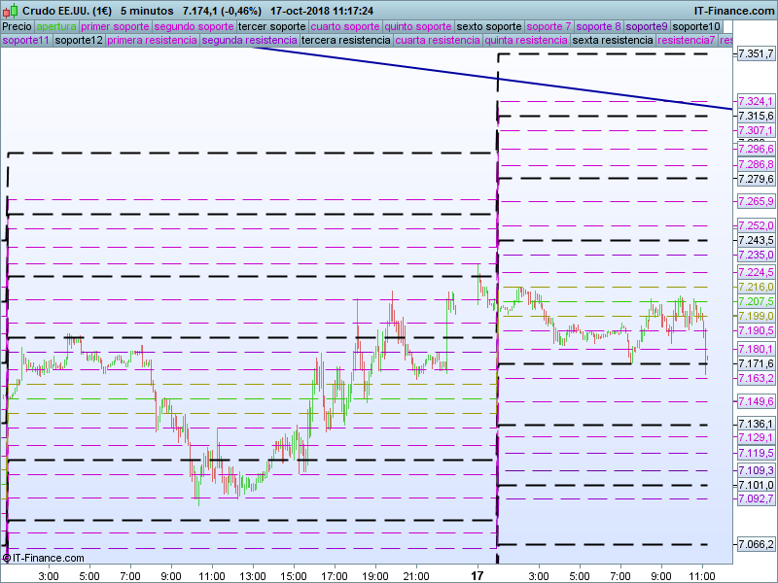Image resolution: width=778 pixels, height=583 pixels.
Task: Select the green 'apertura' legend label
Action: point(56,26)
